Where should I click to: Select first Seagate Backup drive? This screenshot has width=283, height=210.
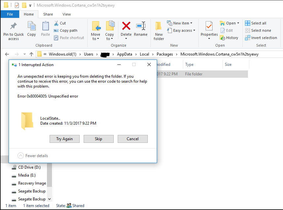coord(28,191)
